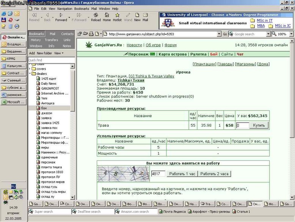Open the Forward button history dropdown

coord(69,17)
